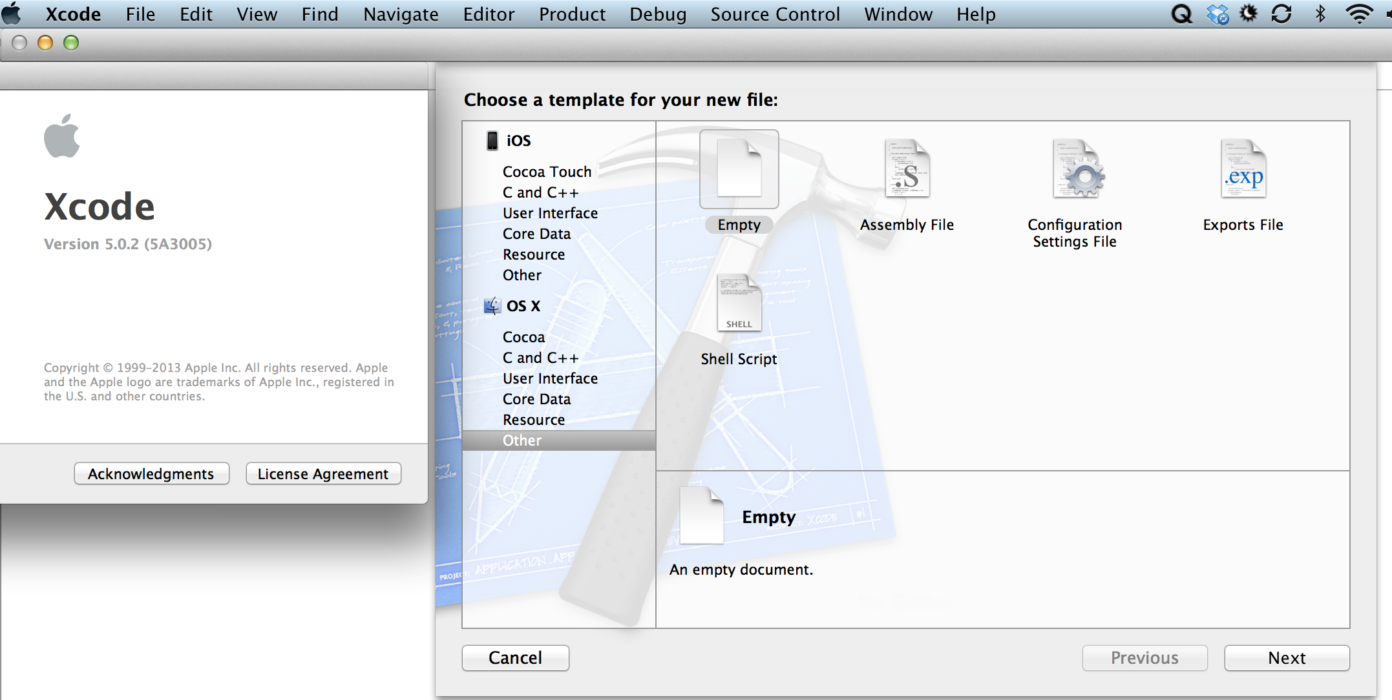
Task: Open the Xcode application menu
Action: (73, 14)
